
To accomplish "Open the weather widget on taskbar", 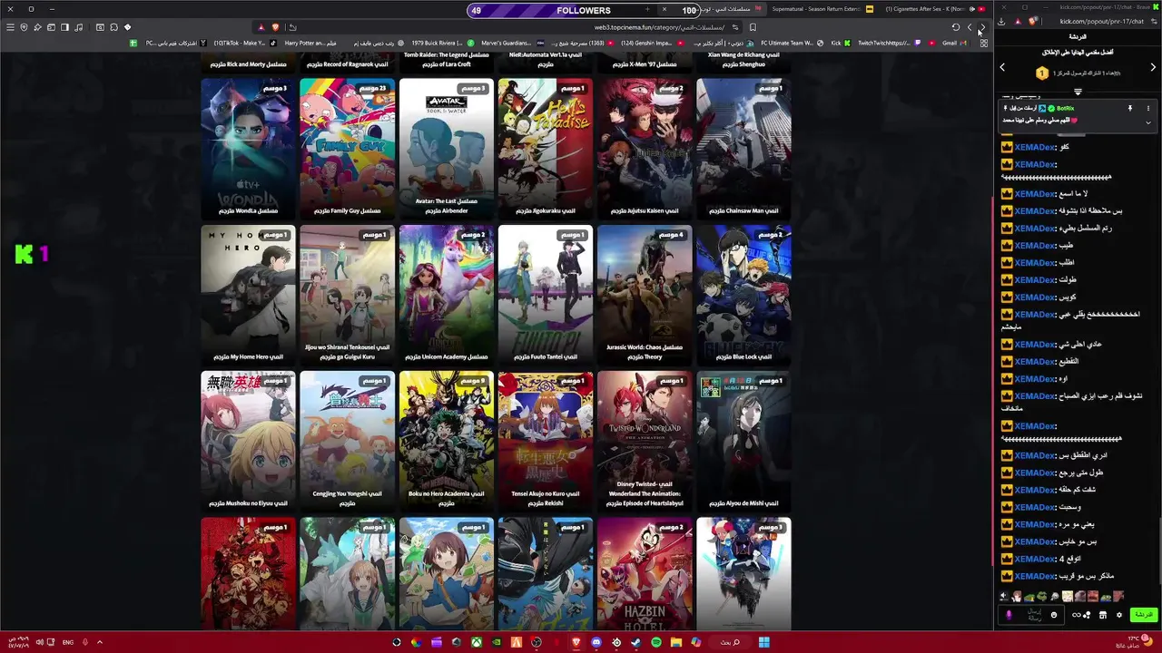I will (1135, 642).
